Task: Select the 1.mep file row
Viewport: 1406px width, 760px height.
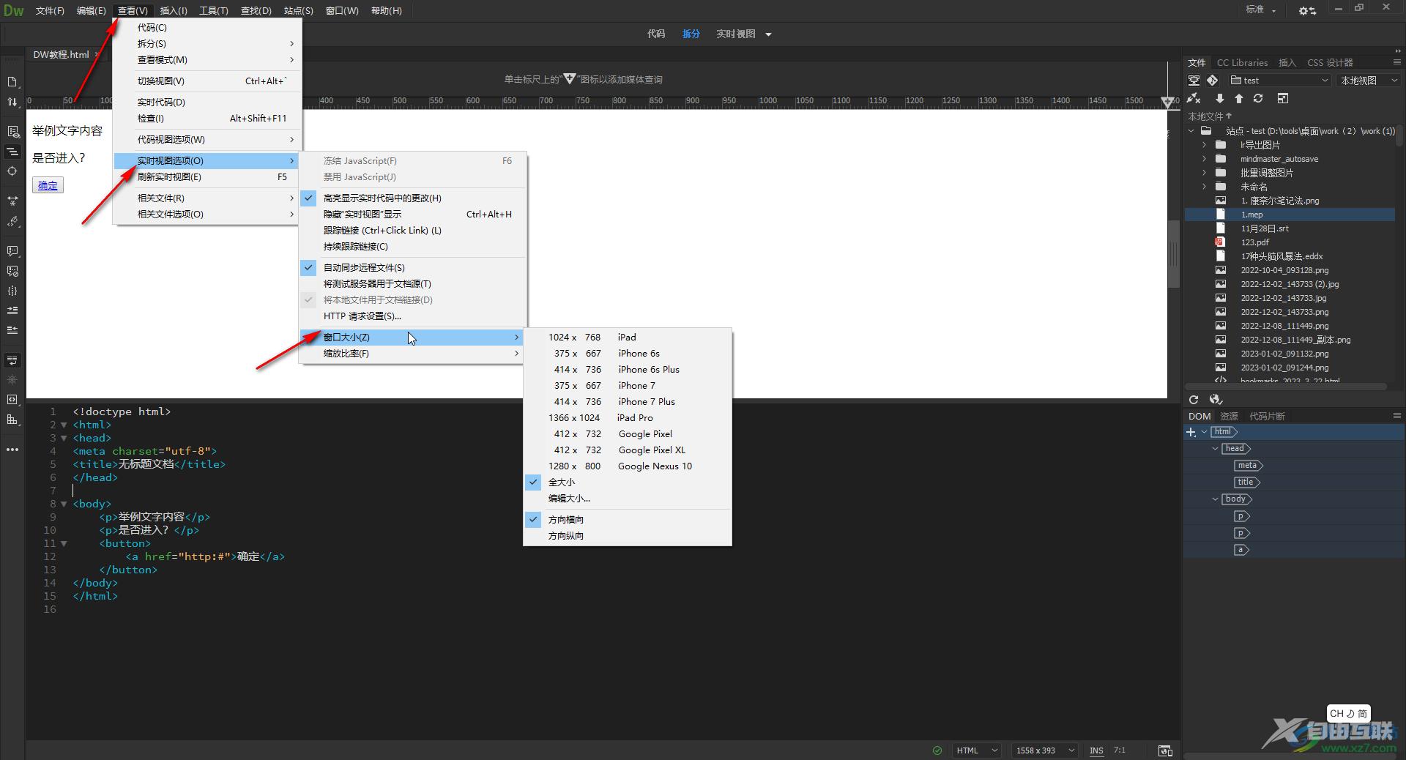Action: tap(1290, 215)
